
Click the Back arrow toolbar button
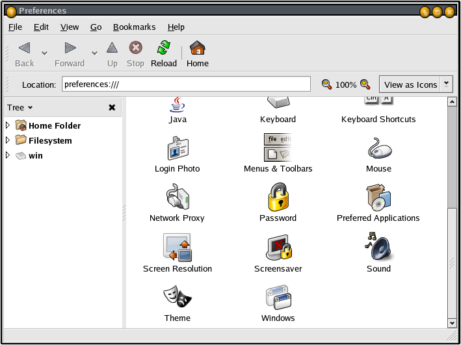click(x=25, y=55)
